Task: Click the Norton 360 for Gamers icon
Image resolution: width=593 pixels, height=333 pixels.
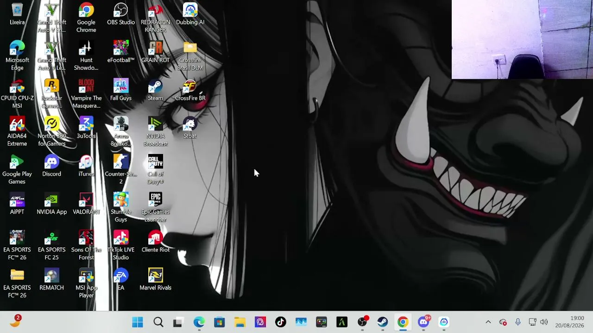Action: [51, 132]
